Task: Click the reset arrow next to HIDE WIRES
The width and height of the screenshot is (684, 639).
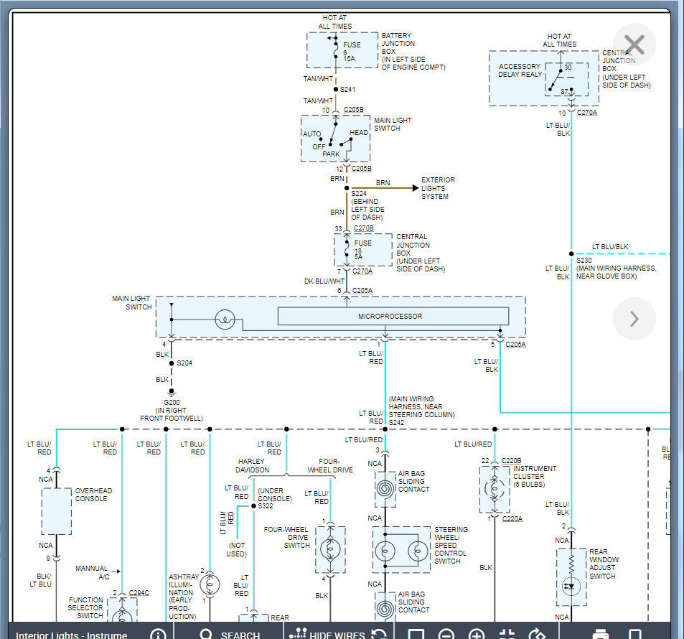Action: pyautogui.click(x=380, y=634)
